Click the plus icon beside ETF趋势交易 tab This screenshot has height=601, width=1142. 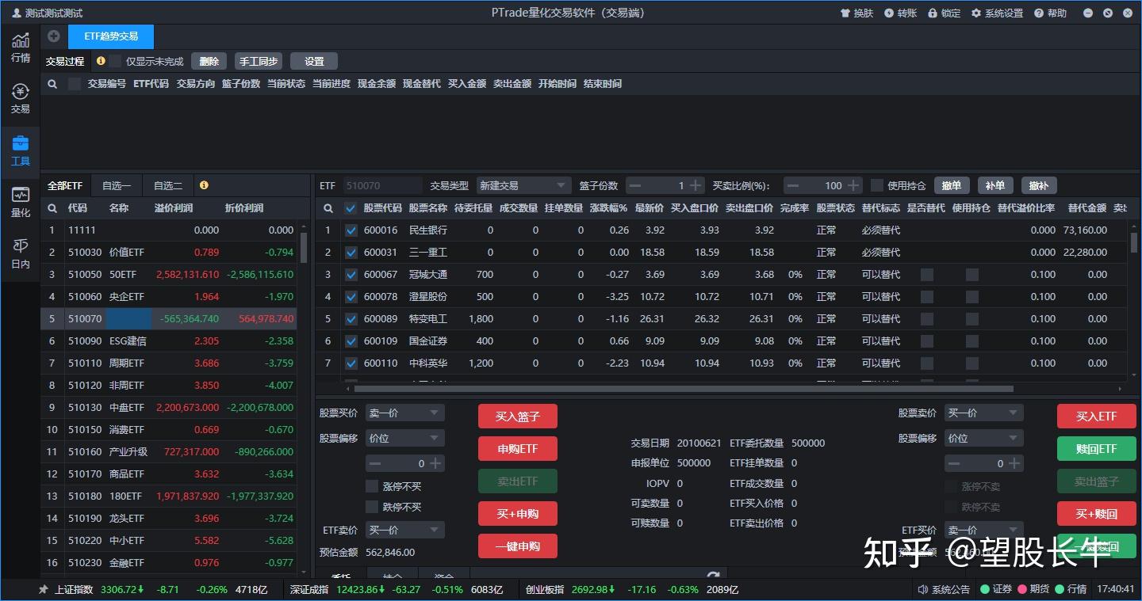point(54,36)
